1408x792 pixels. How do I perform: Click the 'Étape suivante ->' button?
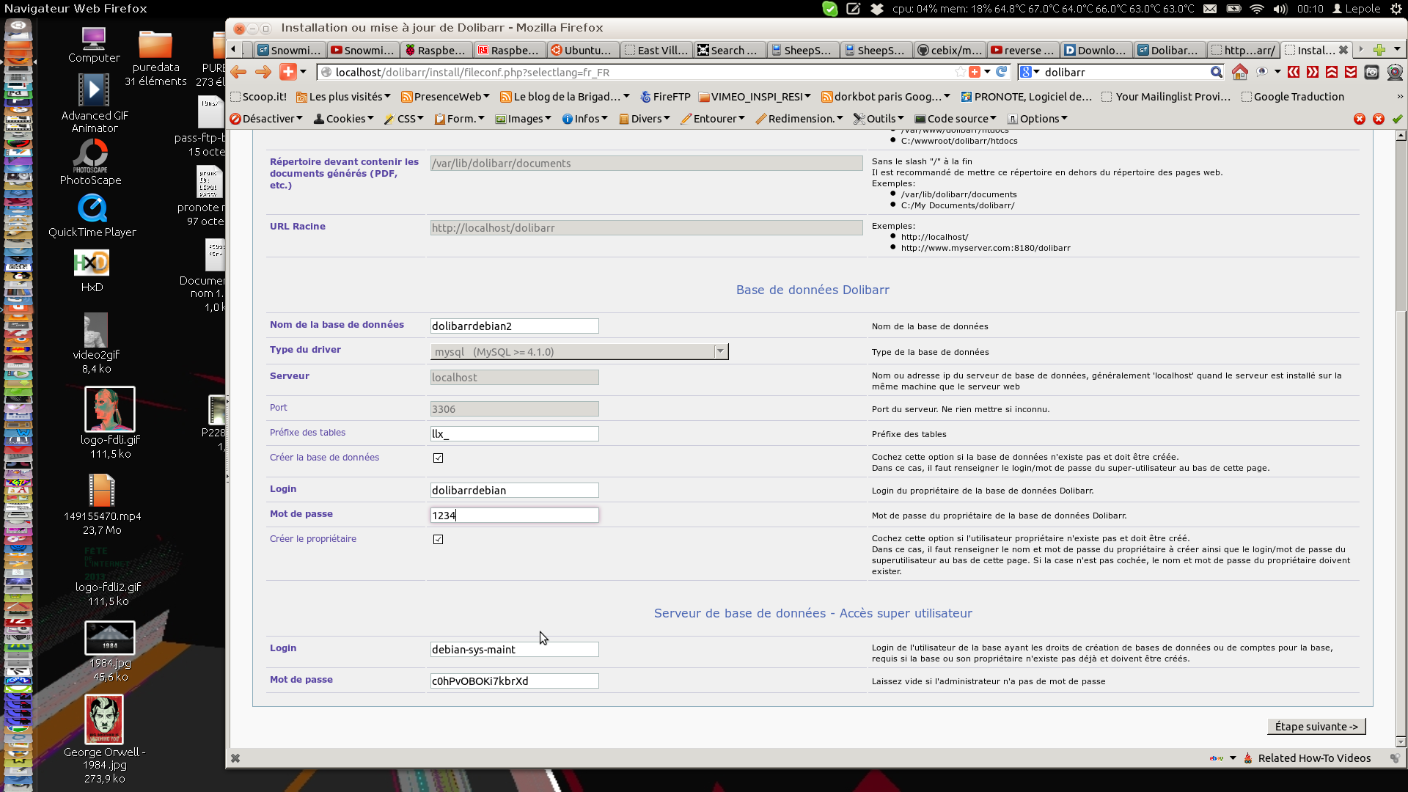pyautogui.click(x=1316, y=726)
